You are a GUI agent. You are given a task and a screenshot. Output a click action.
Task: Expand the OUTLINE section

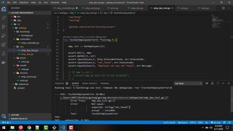[30, 115]
